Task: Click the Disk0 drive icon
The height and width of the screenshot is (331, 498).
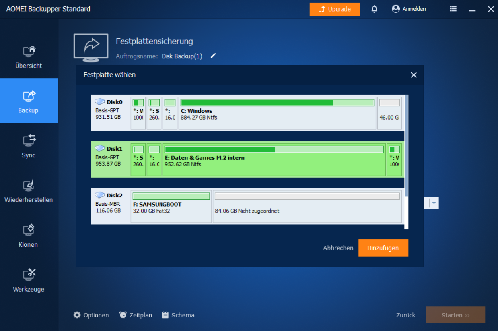Action: pyautogui.click(x=100, y=102)
